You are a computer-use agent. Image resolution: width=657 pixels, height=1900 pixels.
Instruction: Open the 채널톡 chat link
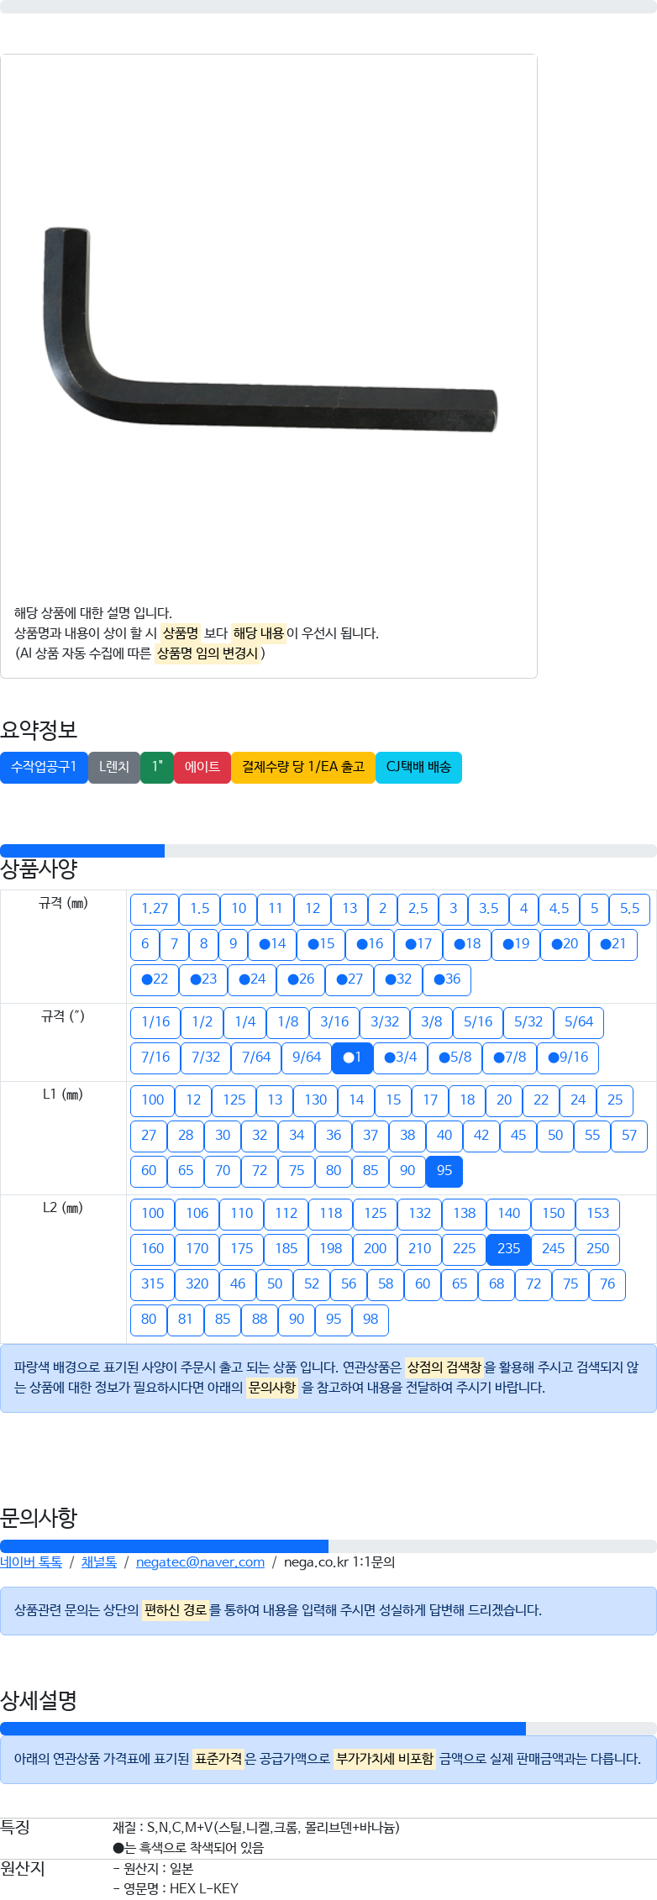click(x=99, y=1562)
